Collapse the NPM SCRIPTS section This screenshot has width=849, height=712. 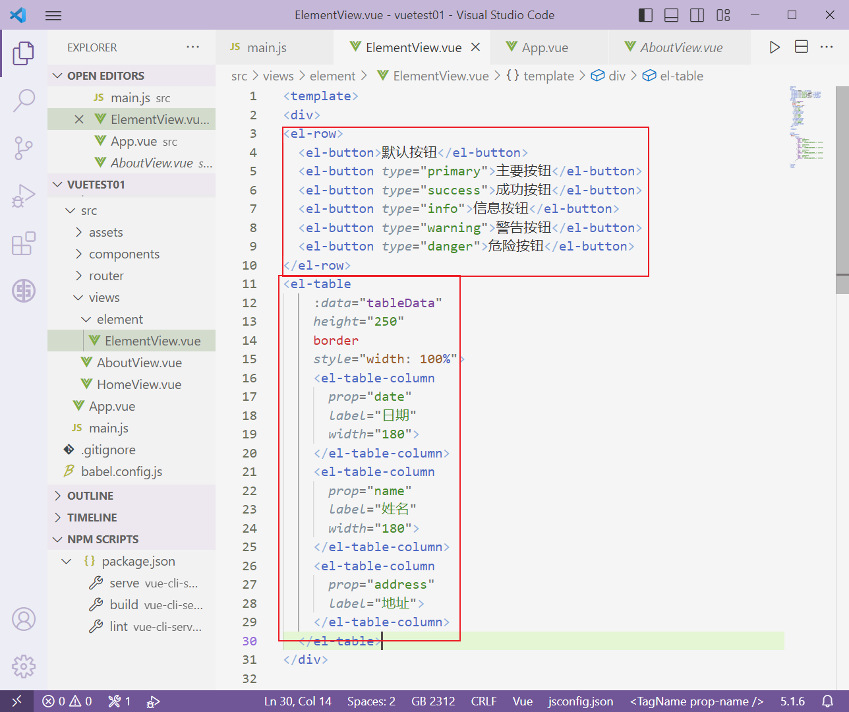tap(57, 539)
